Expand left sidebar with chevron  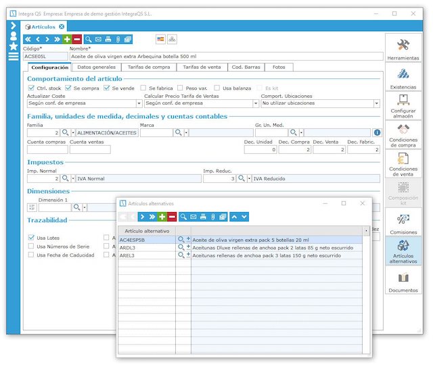coord(14,26)
